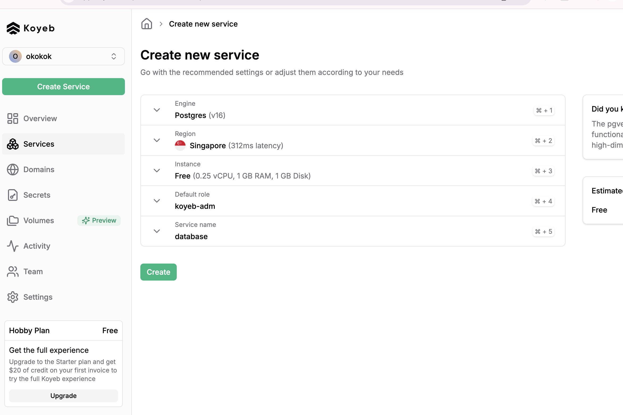
Task: Select Services in the sidebar
Action: click(39, 144)
